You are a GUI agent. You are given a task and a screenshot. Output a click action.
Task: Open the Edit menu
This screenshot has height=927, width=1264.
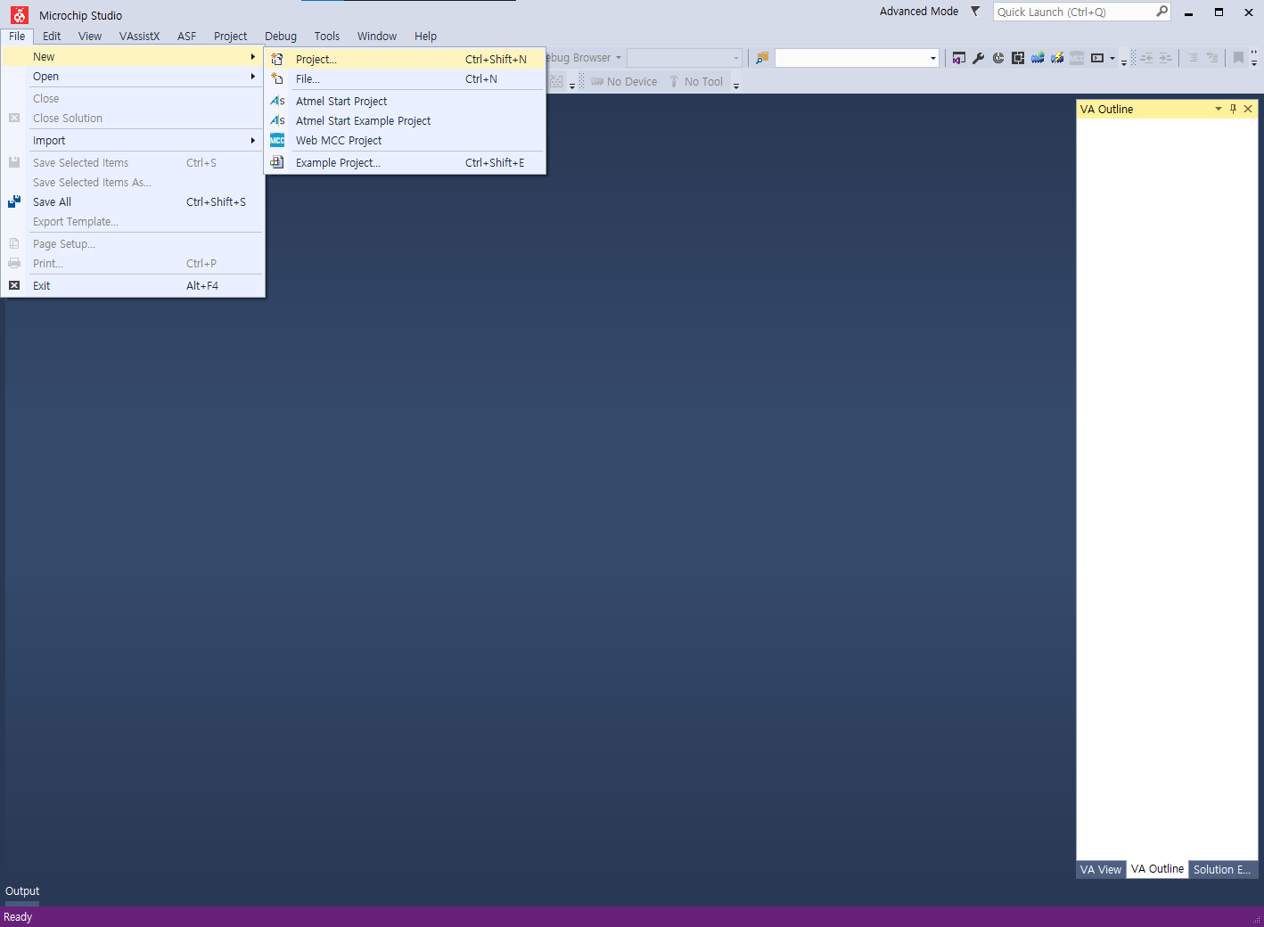point(52,36)
